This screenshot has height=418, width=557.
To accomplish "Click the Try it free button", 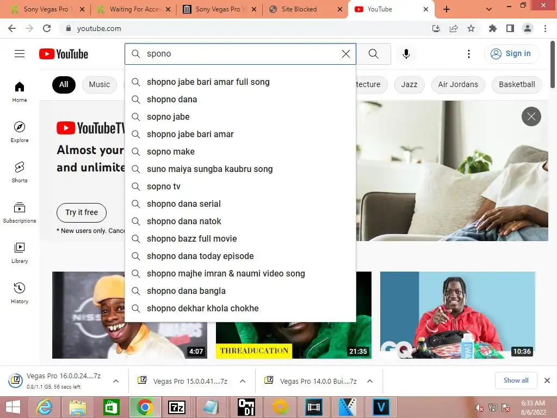I will pos(82,212).
